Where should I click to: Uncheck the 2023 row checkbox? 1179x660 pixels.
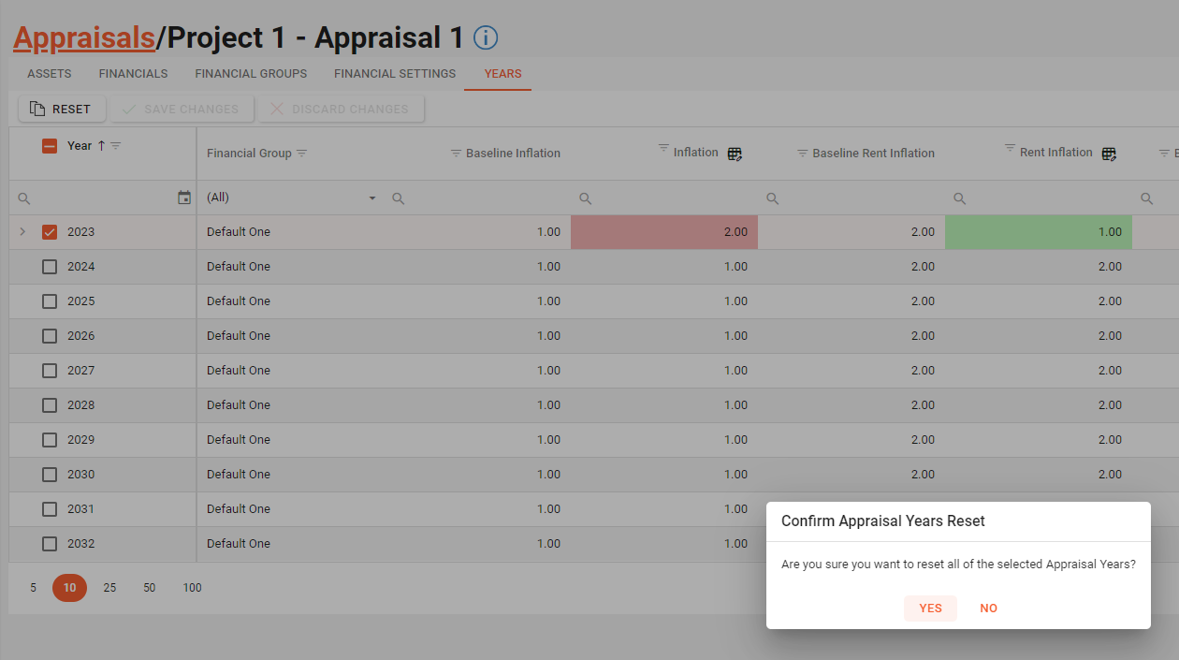[50, 232]
